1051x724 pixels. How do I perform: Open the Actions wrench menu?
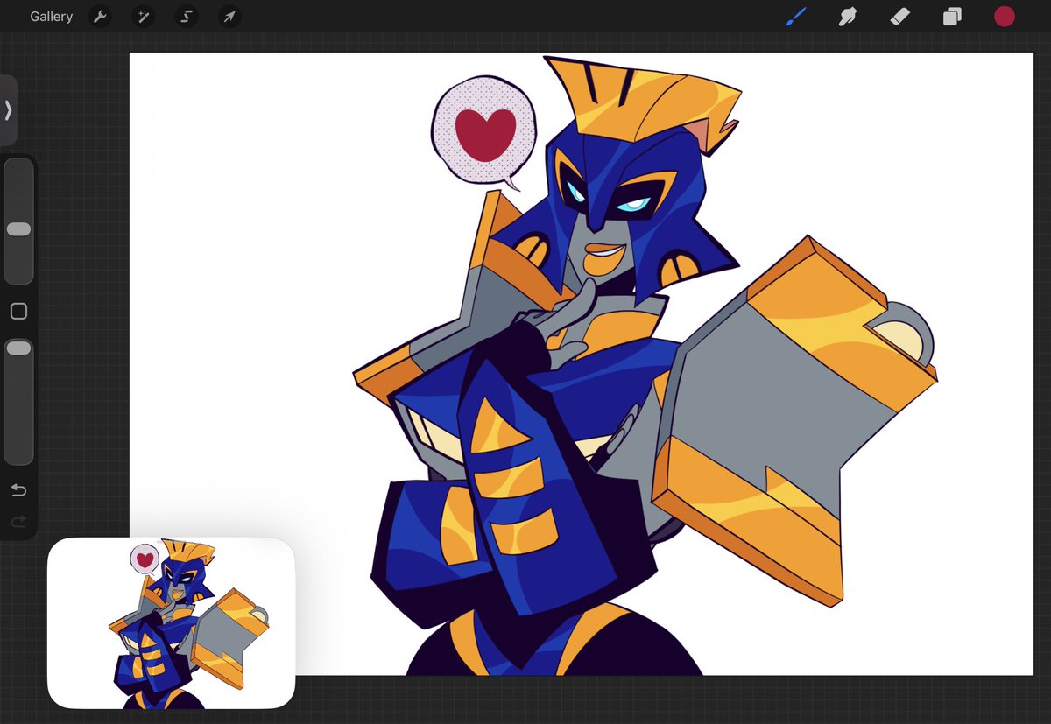pos(100,17)
